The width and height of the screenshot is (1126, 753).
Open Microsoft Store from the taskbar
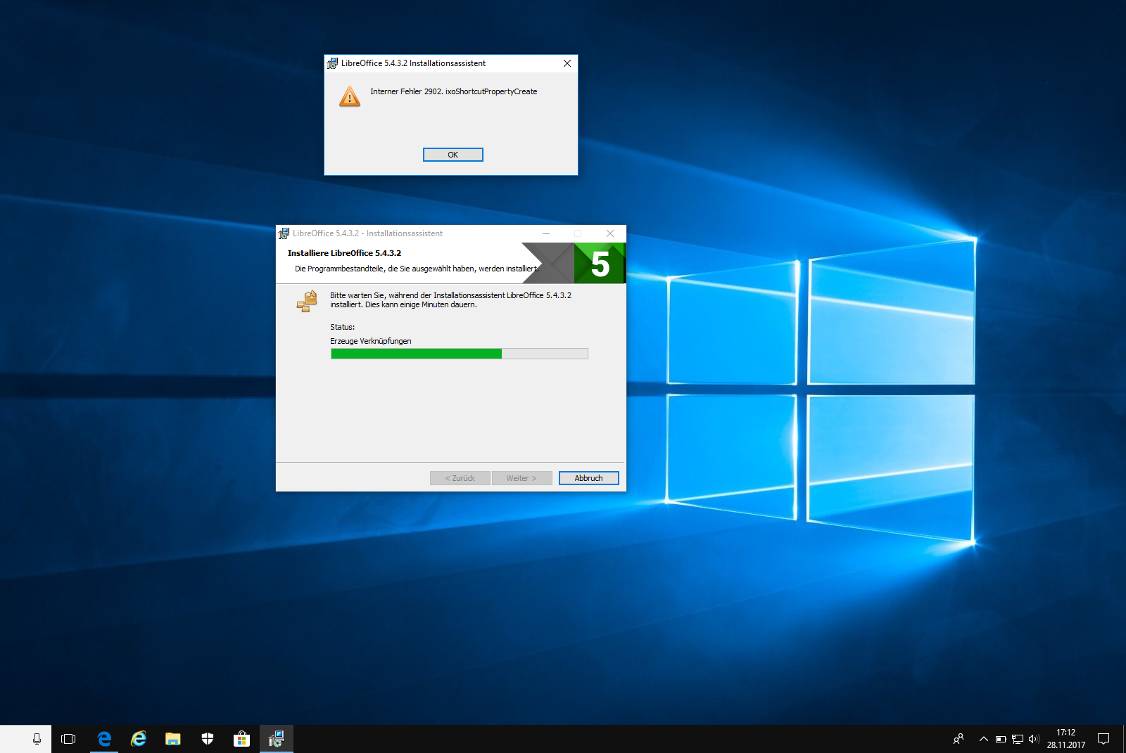(x=242, y=739)
